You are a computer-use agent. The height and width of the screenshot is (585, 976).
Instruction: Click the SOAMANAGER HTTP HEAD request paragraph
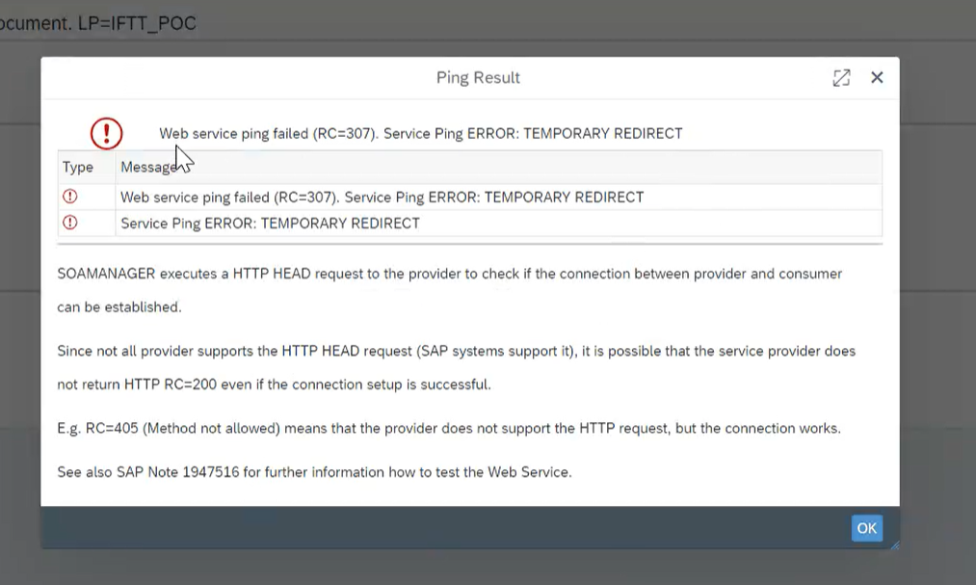point(449,274)
